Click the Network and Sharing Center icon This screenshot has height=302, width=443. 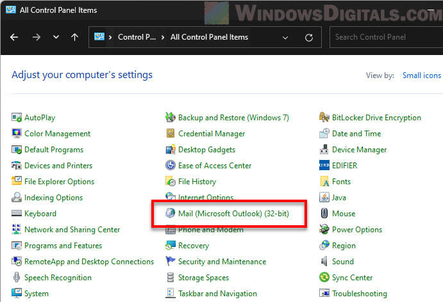point(17,229)
